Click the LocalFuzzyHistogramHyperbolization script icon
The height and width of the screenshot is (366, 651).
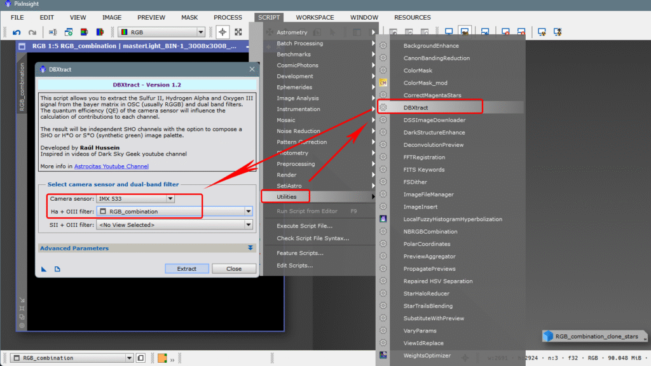(383, 219)
